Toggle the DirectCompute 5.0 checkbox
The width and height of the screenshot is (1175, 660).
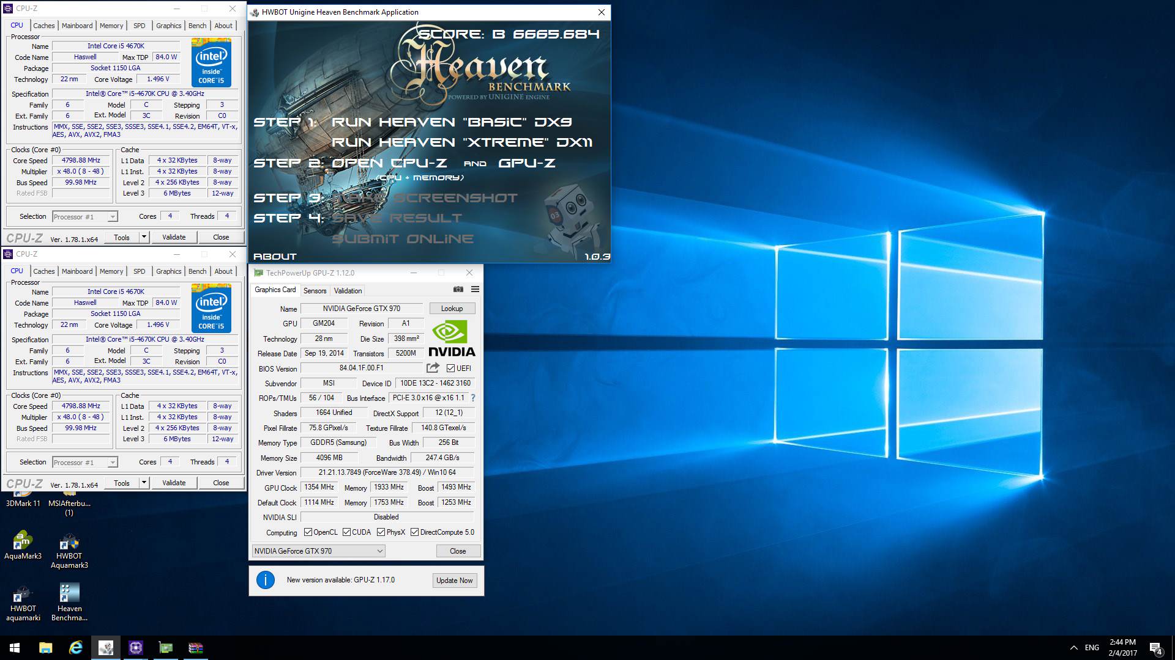coord(414,532)
